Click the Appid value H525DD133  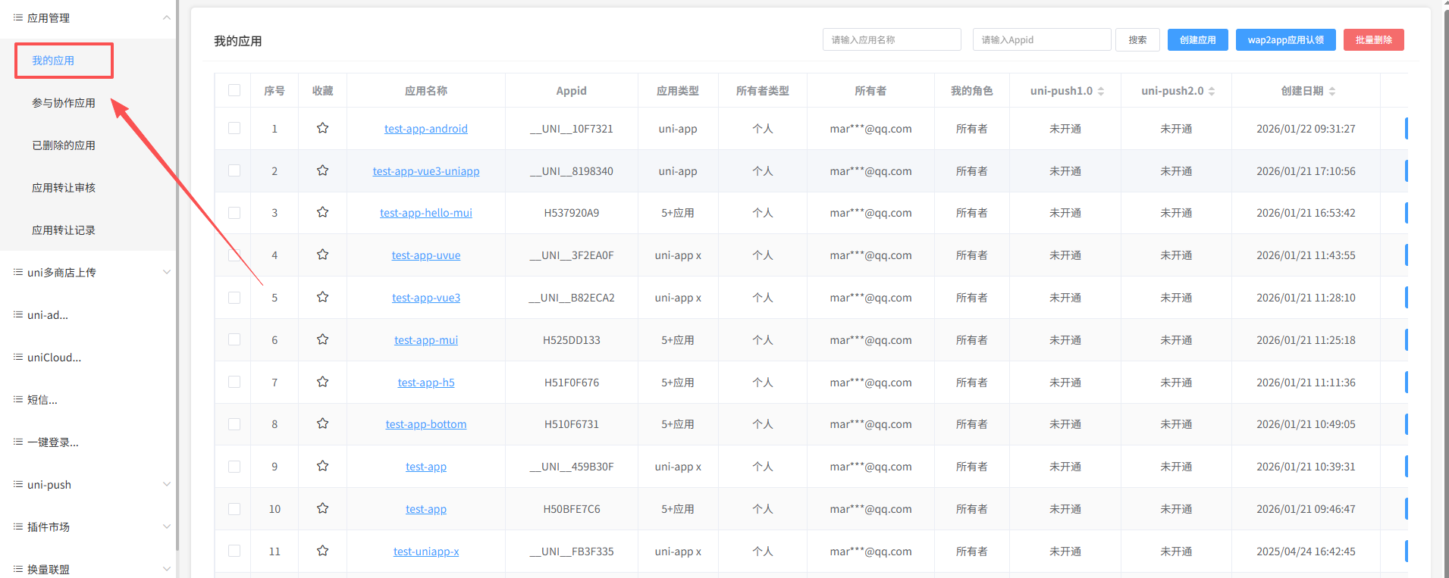click(572, 340)
